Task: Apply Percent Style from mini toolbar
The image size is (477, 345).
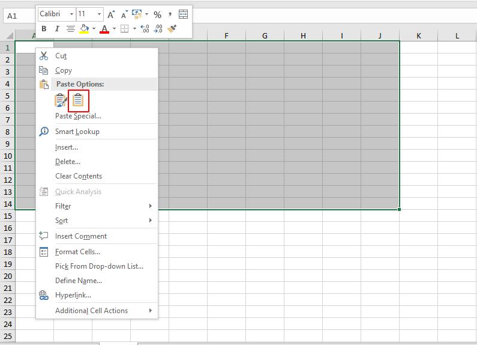Action: [157, 14]
